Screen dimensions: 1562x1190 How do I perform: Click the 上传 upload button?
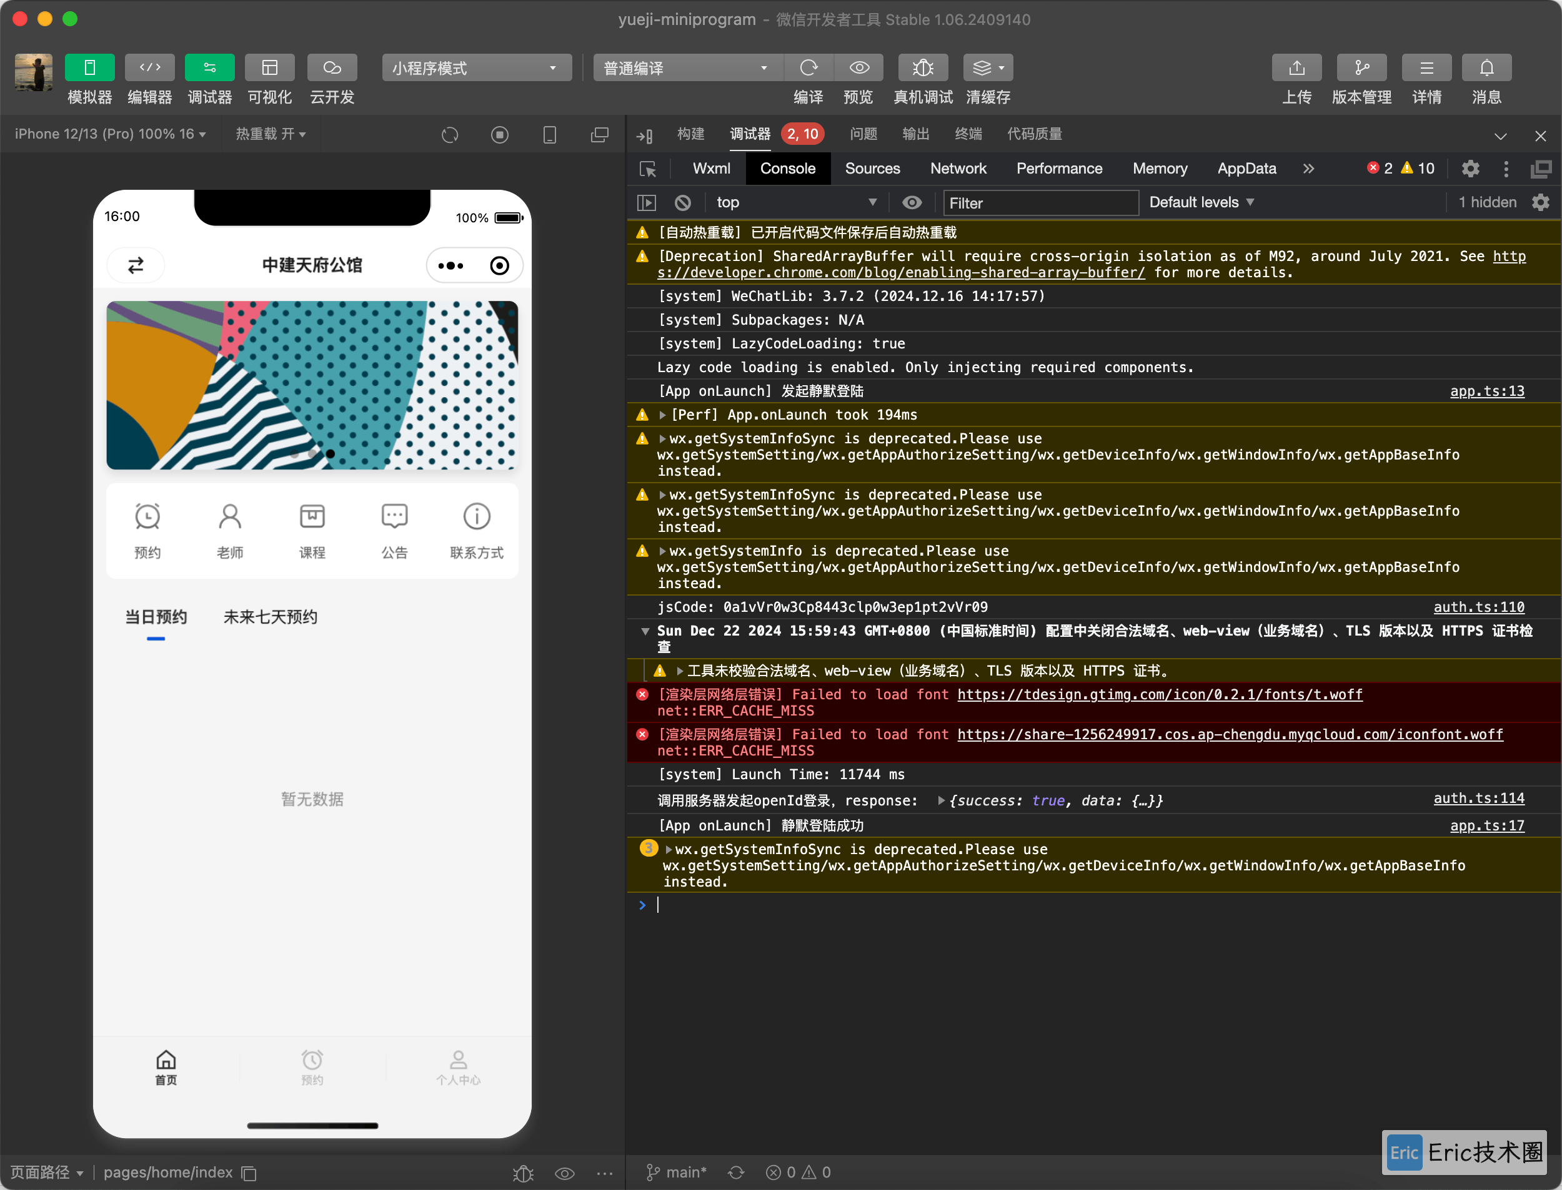tap(1296, 68)
